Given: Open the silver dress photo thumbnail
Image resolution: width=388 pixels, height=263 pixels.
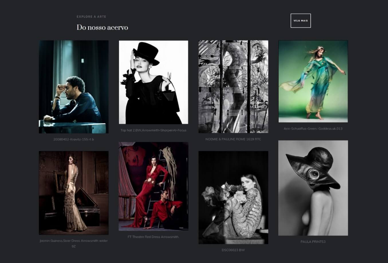Looking at the screenshot, I should [x=74, y=193].
